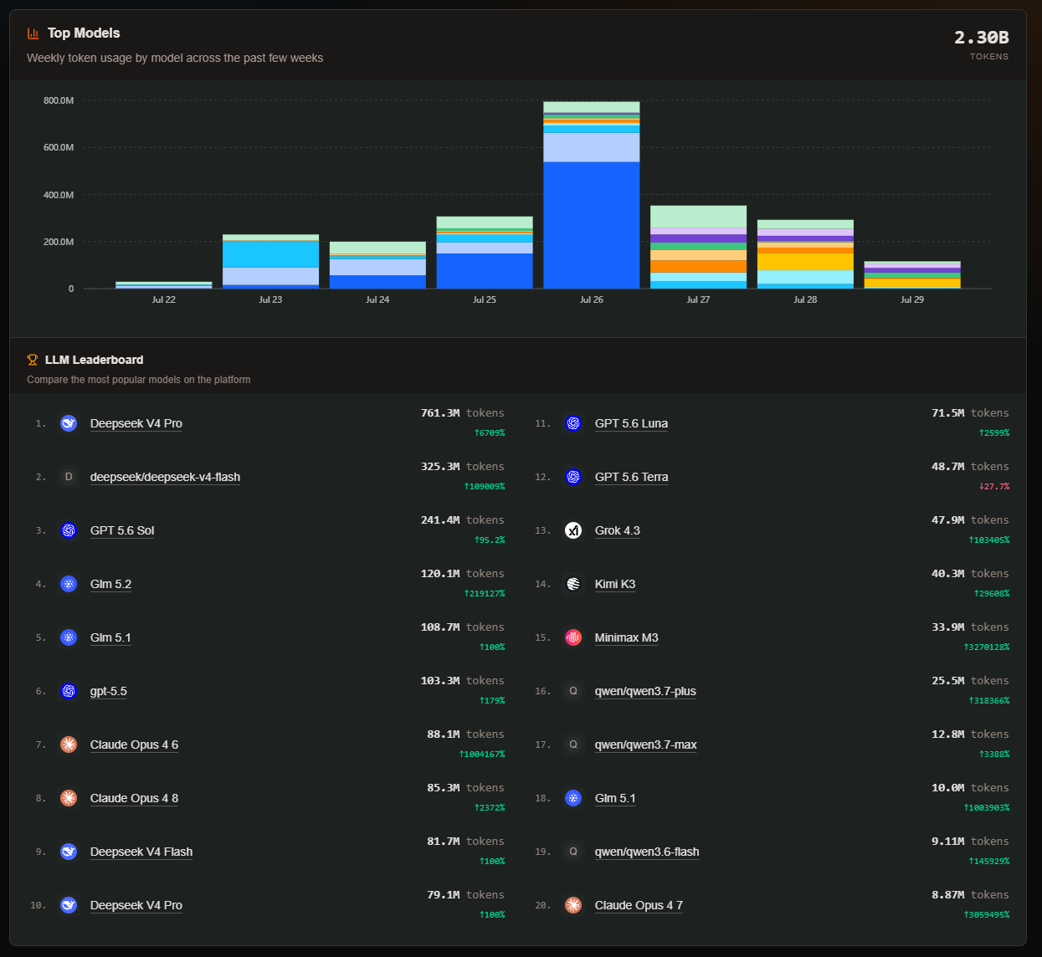
Task: Open the rank 10 Deepseek V4 Pro link
Action: (136, 905)
